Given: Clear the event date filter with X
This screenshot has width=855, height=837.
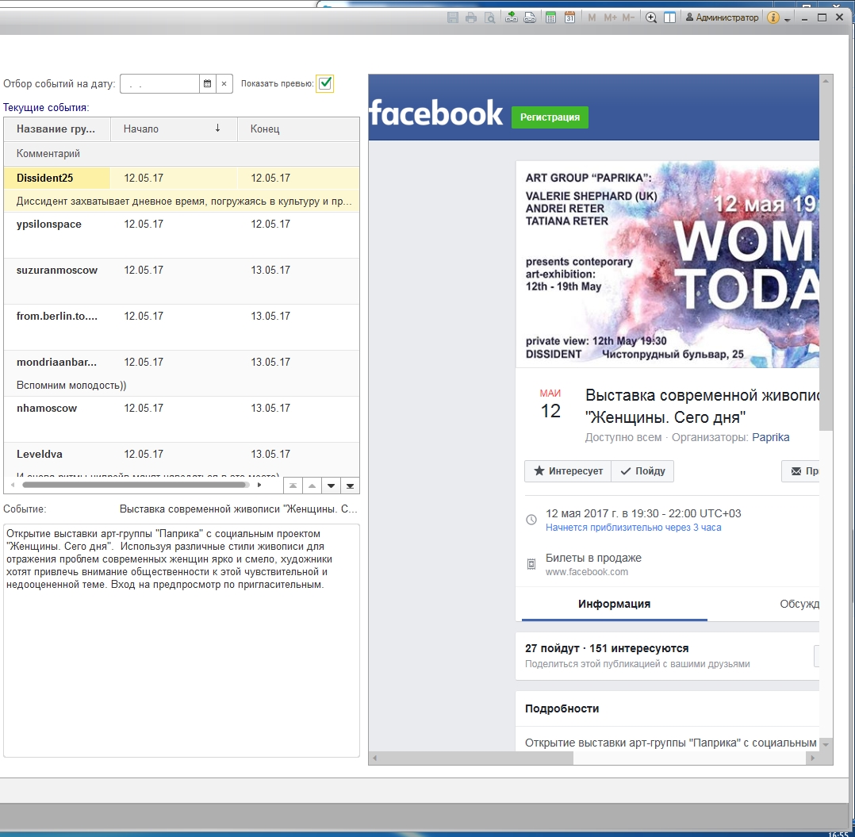Looking at the screenshot, I should [x=224, y=83].
